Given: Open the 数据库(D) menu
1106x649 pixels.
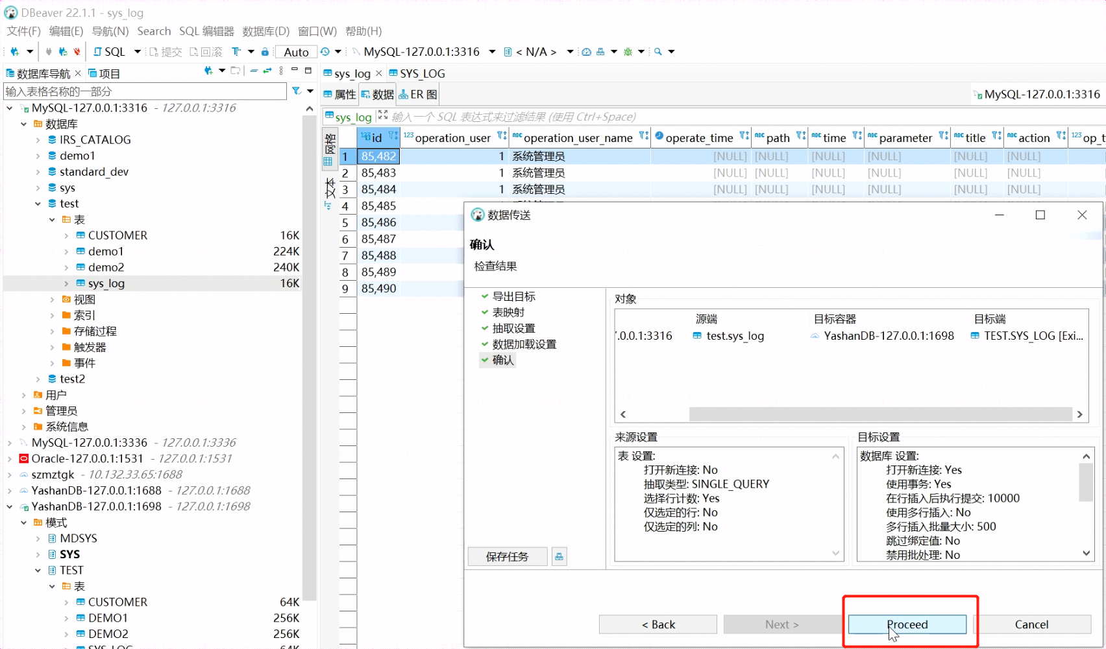Looking at the screenshot, I should click(x=266, y=31).
